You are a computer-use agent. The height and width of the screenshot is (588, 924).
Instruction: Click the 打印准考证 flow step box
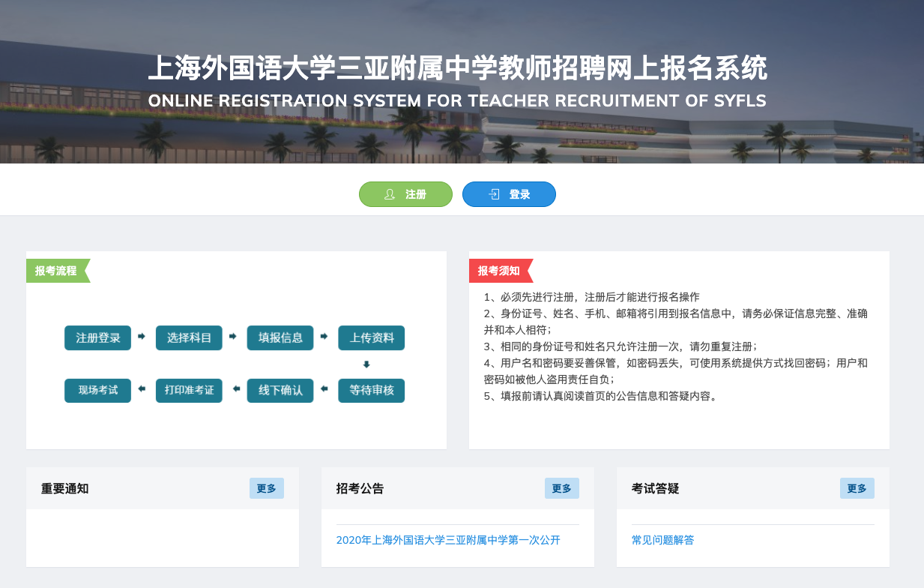(x=190, y=391)
